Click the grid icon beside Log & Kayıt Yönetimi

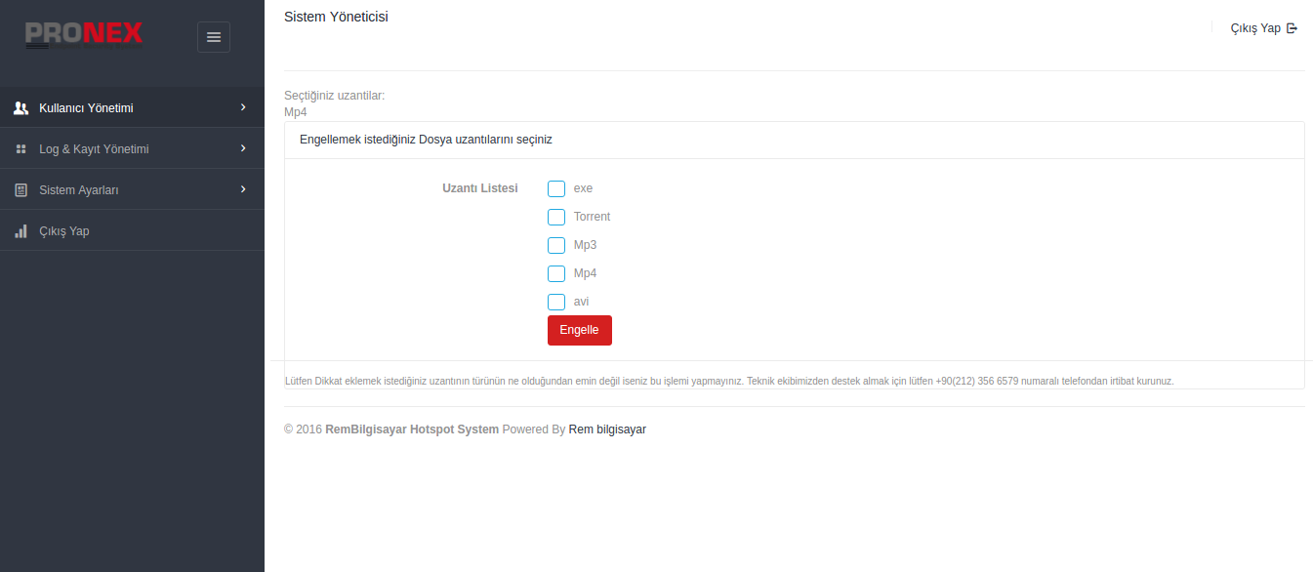pyautogui.click(x=21, y=149)
